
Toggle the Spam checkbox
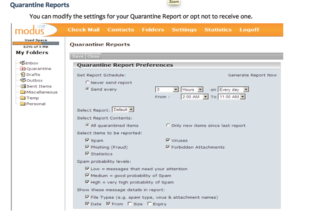click(87, 140)
